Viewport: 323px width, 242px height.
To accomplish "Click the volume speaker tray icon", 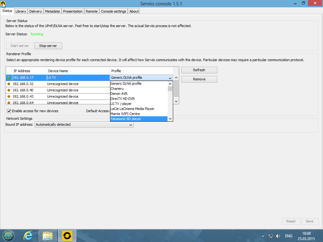I will point(278,236).
